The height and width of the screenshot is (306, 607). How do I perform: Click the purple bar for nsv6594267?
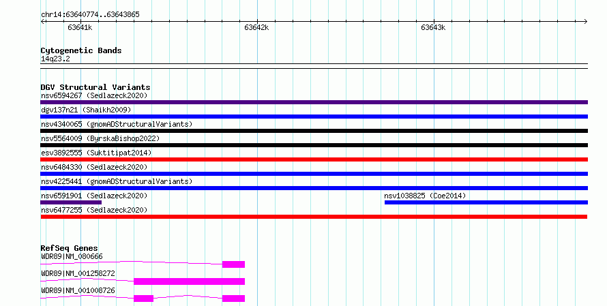click(314, 102)
